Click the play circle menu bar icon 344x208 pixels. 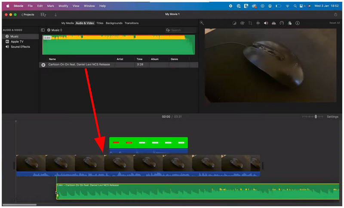[x=262, y=6]
